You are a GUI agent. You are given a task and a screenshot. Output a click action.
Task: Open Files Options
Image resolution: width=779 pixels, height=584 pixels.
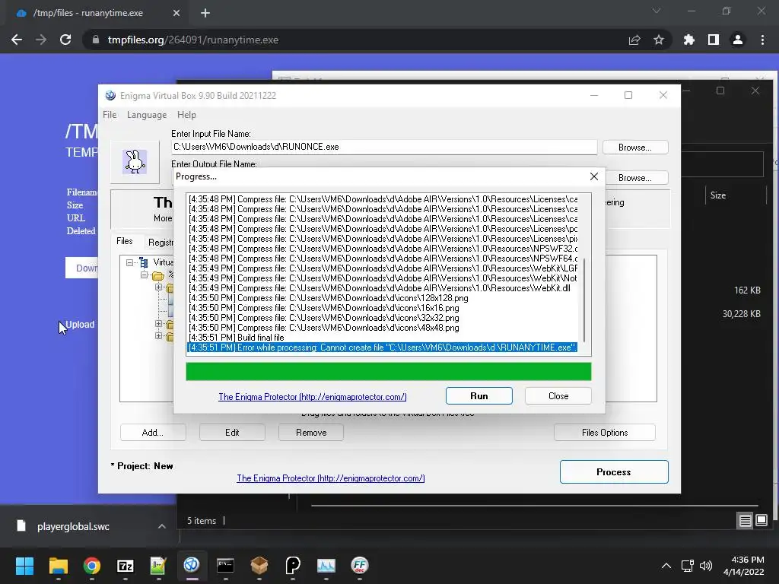605,433
